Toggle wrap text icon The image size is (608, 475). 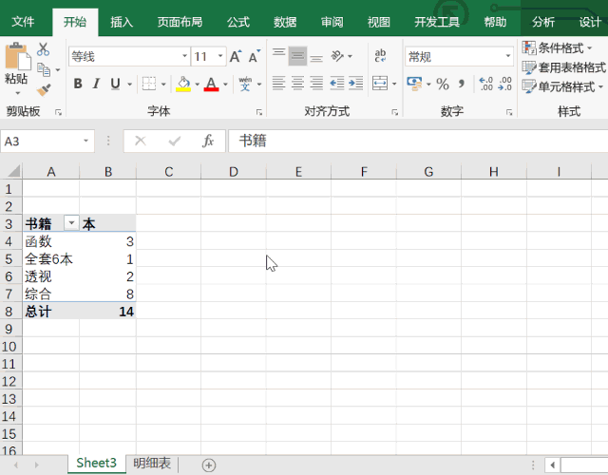pyautogui.click(x=380, y=56)
